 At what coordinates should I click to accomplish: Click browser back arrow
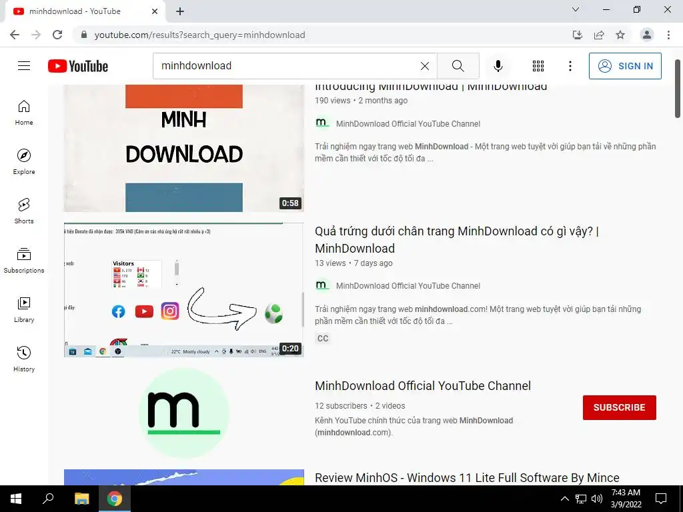coord(15,35)
